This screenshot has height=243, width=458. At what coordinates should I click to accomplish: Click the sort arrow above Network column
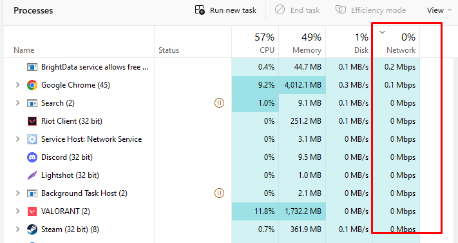(383, 32)
